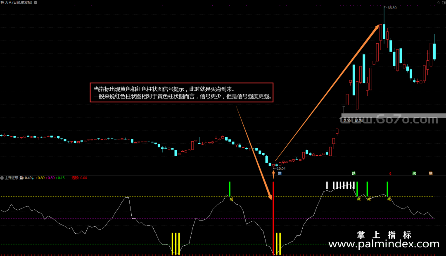The image size is (446, 256).
Task: Click the orange event marker on the far right
Action: [x=431, y=173]
